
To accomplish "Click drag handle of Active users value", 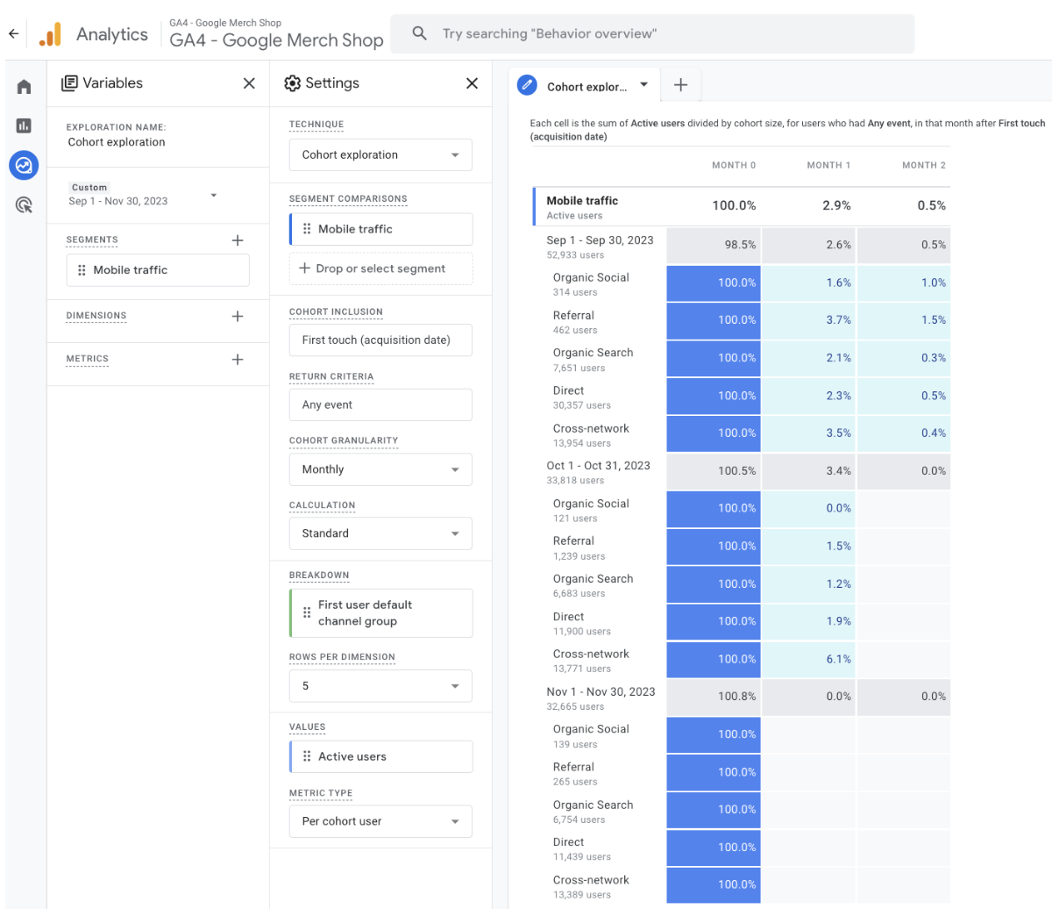I will 307,756.
